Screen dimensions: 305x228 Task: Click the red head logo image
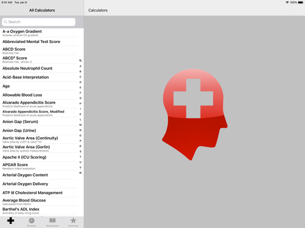(x=194, y=115)
